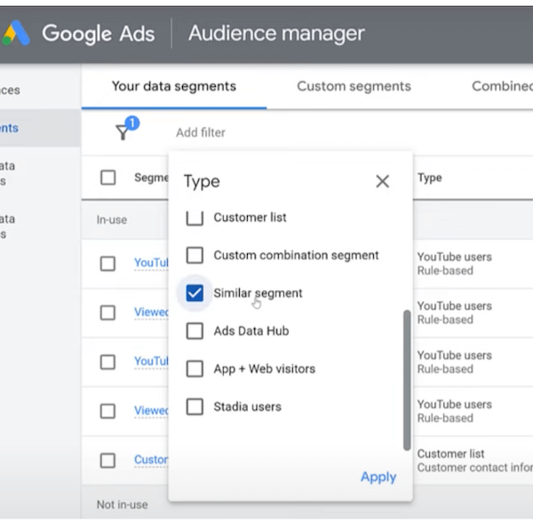Check the Stadia users option
The height and width of the screenshot is (522, 533).
point(195,407)
